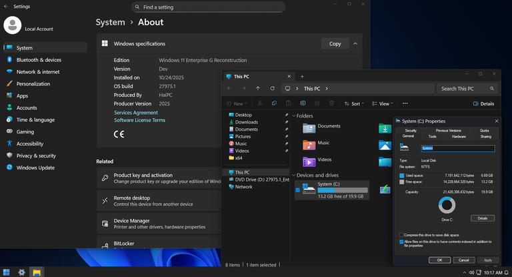Toggle the System (C:) drive selection checkbox
This screenshot has width=512, height=277.
(x=297, y=190)
